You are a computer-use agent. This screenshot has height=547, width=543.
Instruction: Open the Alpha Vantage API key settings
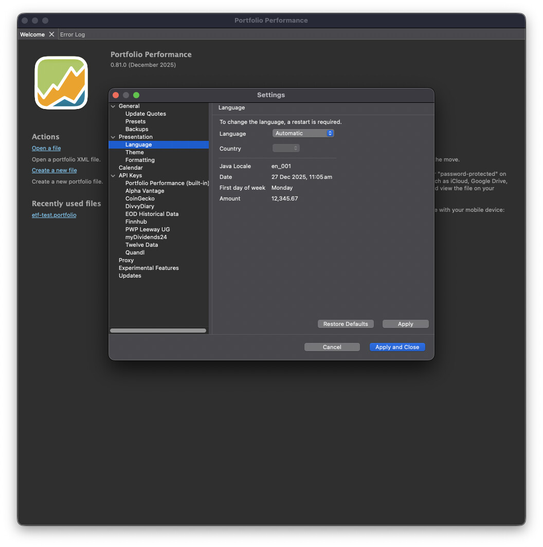[x=145, y=191]
